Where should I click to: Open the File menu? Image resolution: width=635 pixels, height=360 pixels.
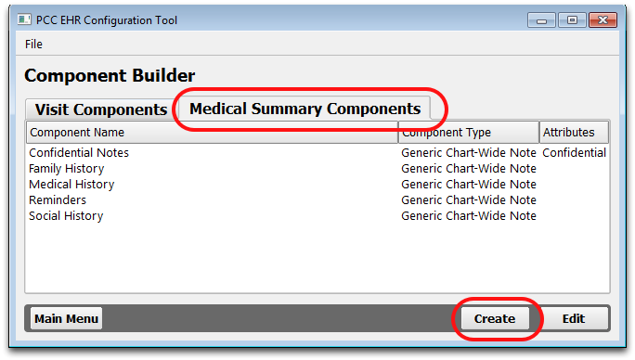point(33,45)
